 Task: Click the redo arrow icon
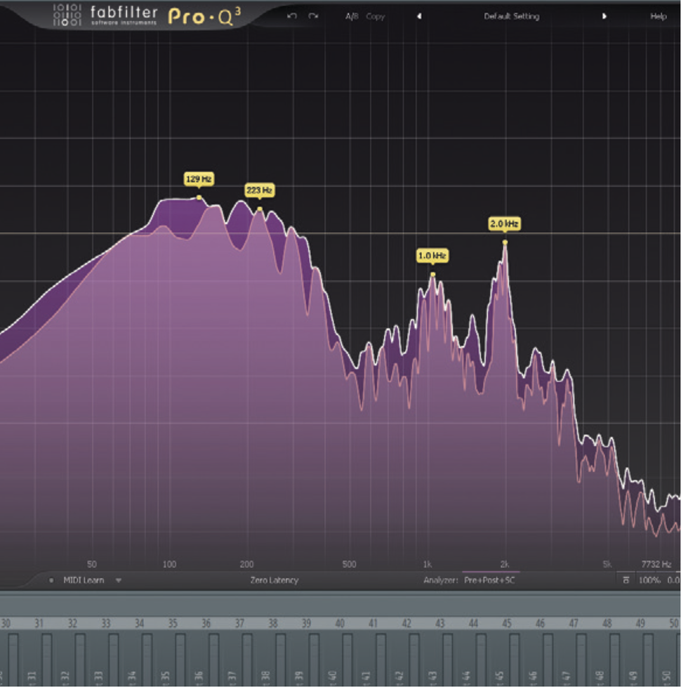[313, 16]
